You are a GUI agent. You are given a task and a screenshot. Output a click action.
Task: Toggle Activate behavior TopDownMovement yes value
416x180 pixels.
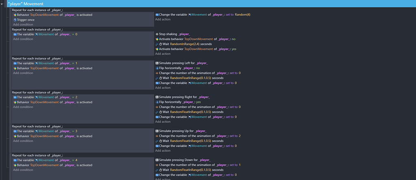point(234,49)
